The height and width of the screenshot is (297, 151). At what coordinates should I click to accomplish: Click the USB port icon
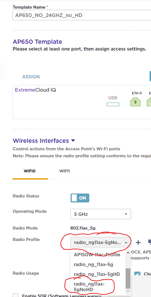(113, 104)
